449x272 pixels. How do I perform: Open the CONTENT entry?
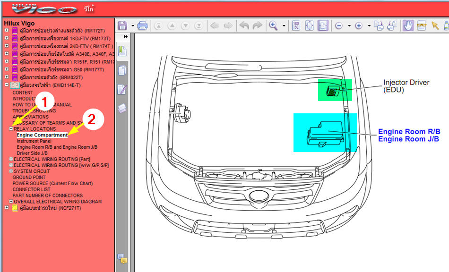pos(23,93)
